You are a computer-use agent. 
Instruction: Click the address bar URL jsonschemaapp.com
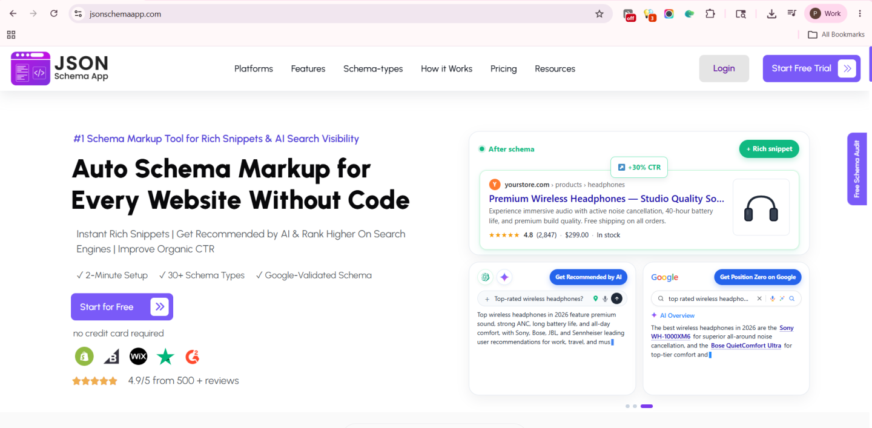tap(125, 13)
